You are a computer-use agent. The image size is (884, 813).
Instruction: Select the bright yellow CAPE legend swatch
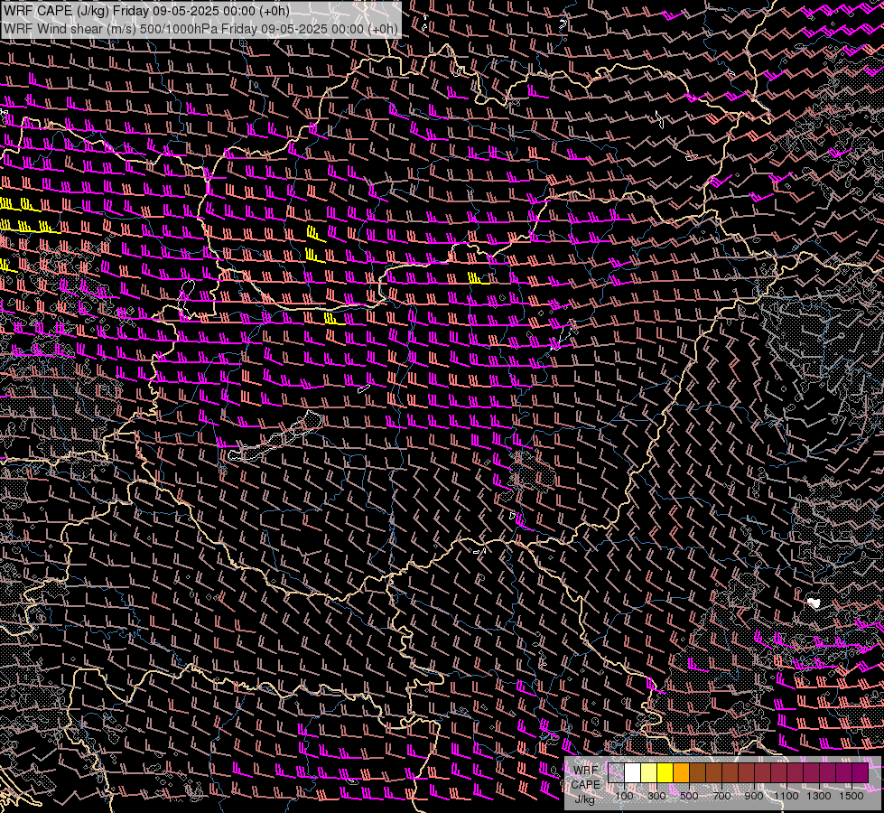(665, 772)
